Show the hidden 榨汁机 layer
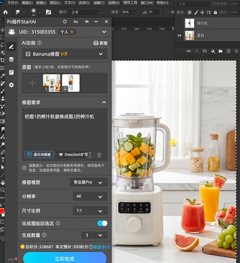This screenshot has height=263, width=240. point(179,24)
